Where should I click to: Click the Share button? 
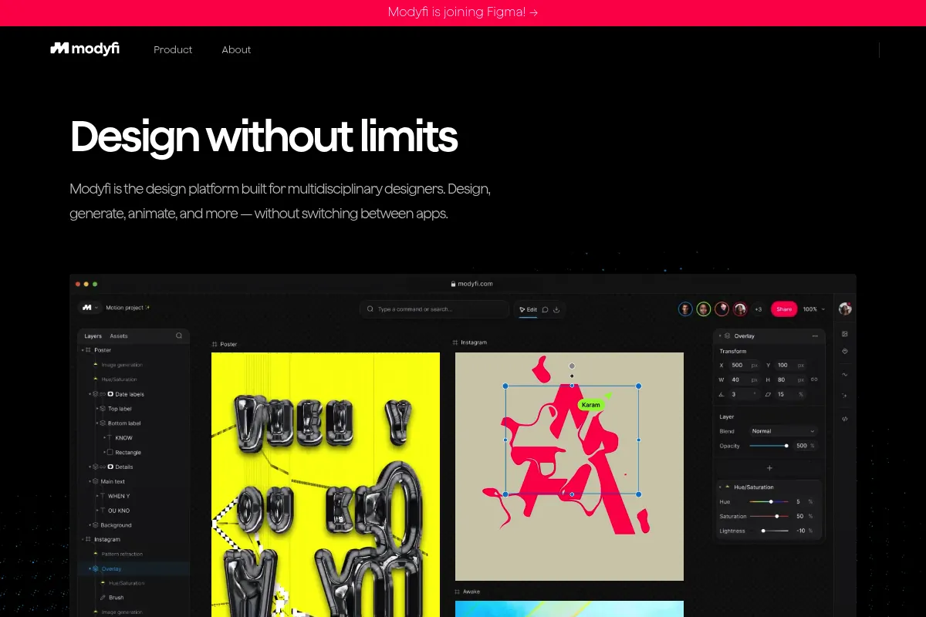coord(784,308)
